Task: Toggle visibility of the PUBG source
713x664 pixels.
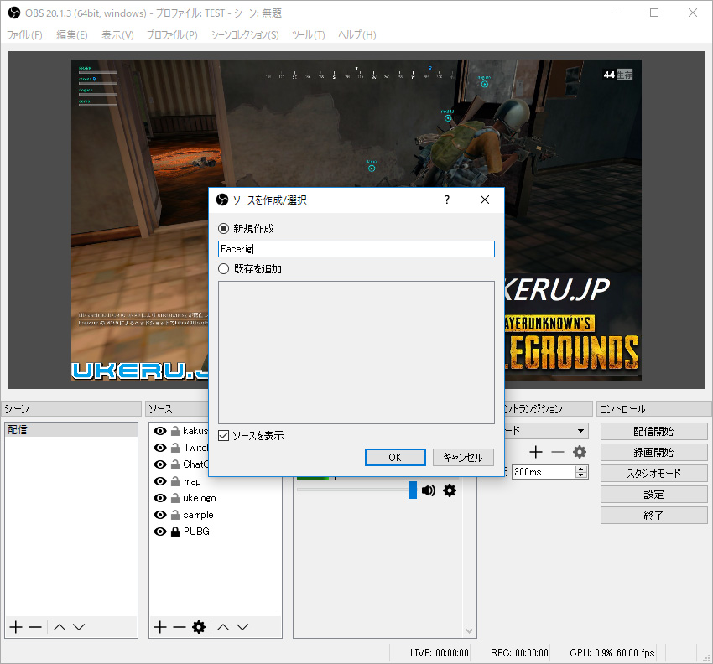Action: [159, 532]
